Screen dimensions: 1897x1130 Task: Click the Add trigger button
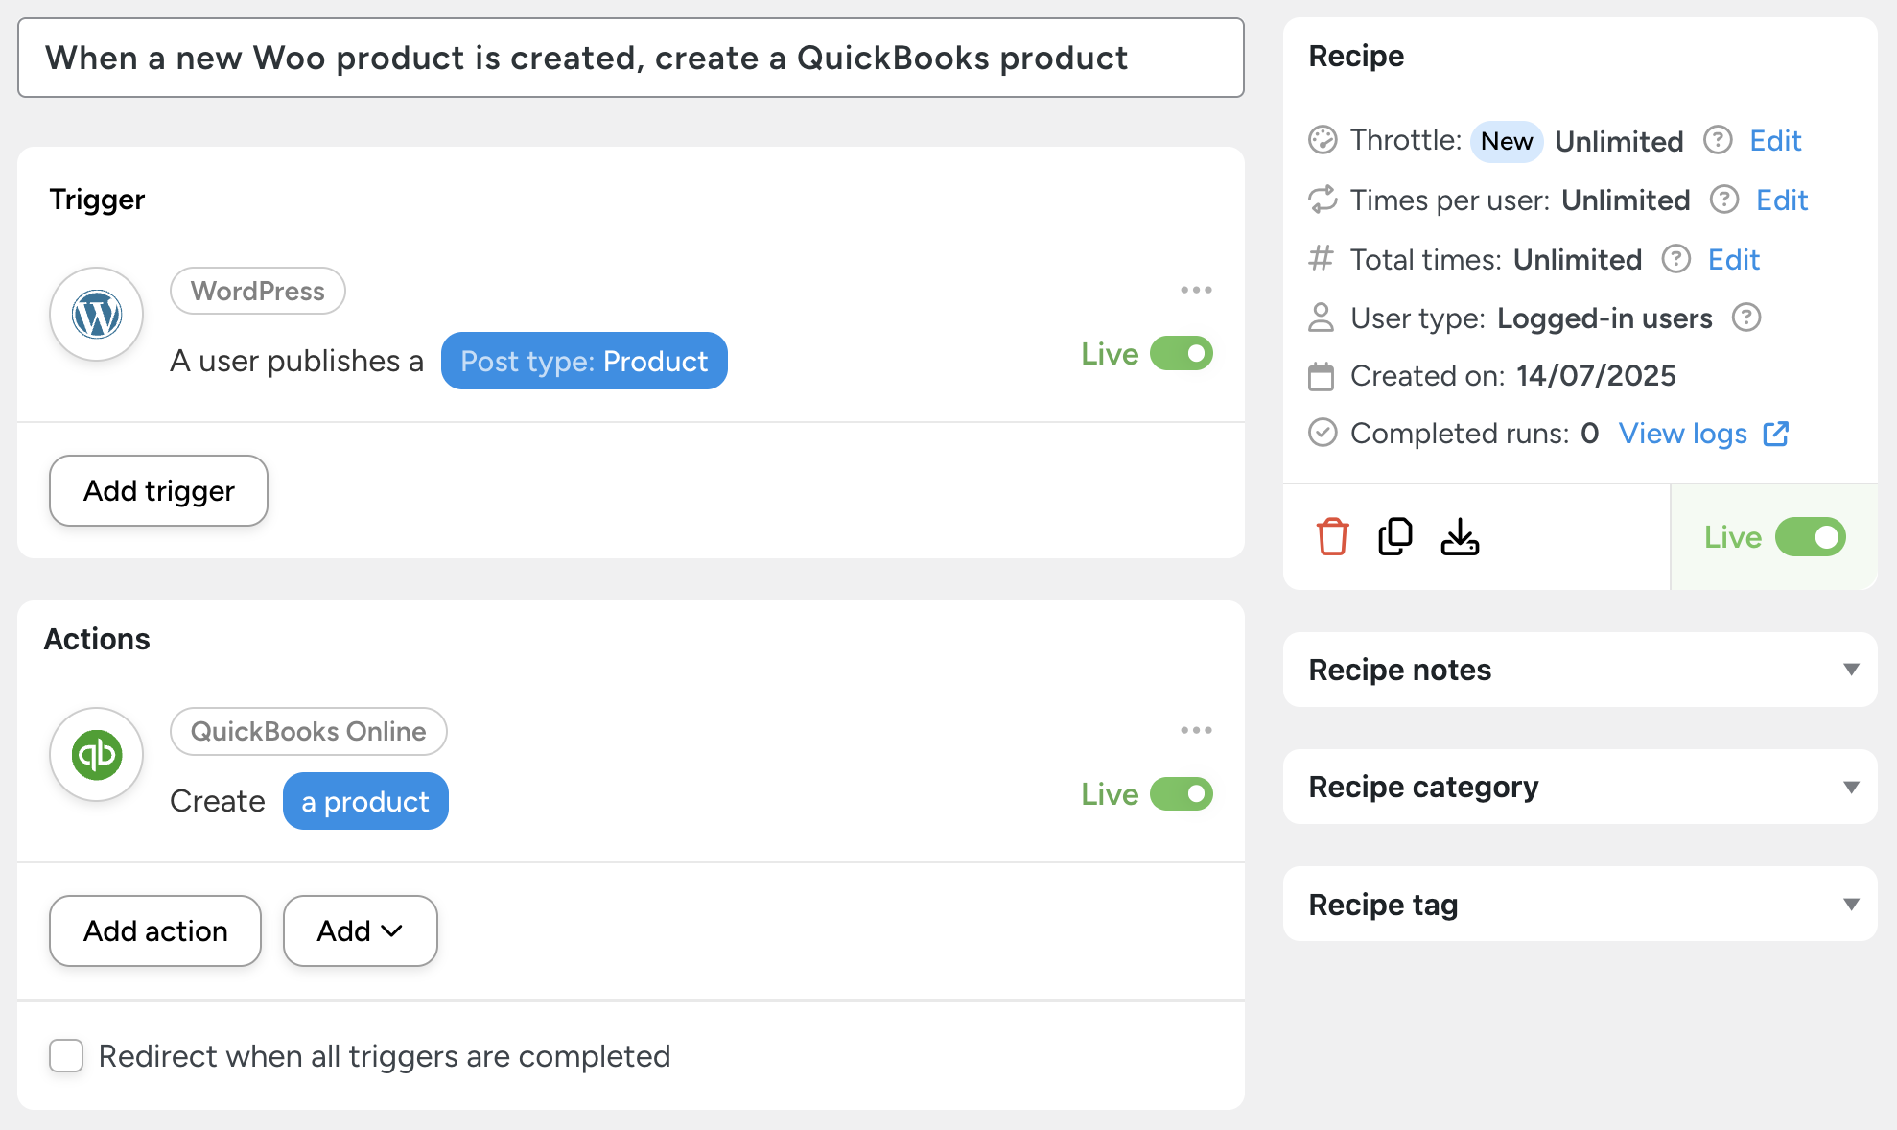tap(158, 491)
